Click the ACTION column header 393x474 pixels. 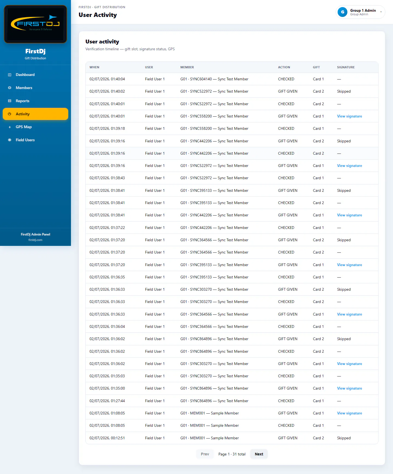pos(284,67)
